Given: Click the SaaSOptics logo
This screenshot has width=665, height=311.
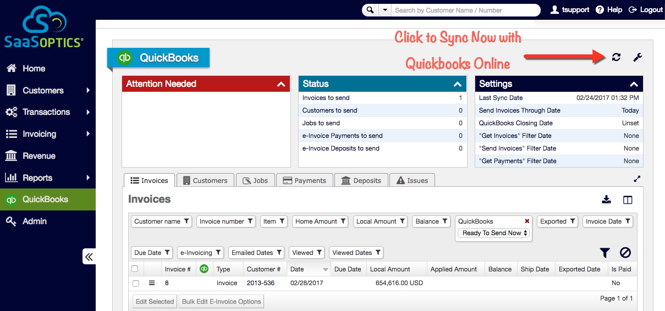Looking at the screenshot, I should coord(45,27).
